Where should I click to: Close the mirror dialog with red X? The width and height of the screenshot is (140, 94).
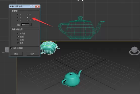[x=37, y=6]
